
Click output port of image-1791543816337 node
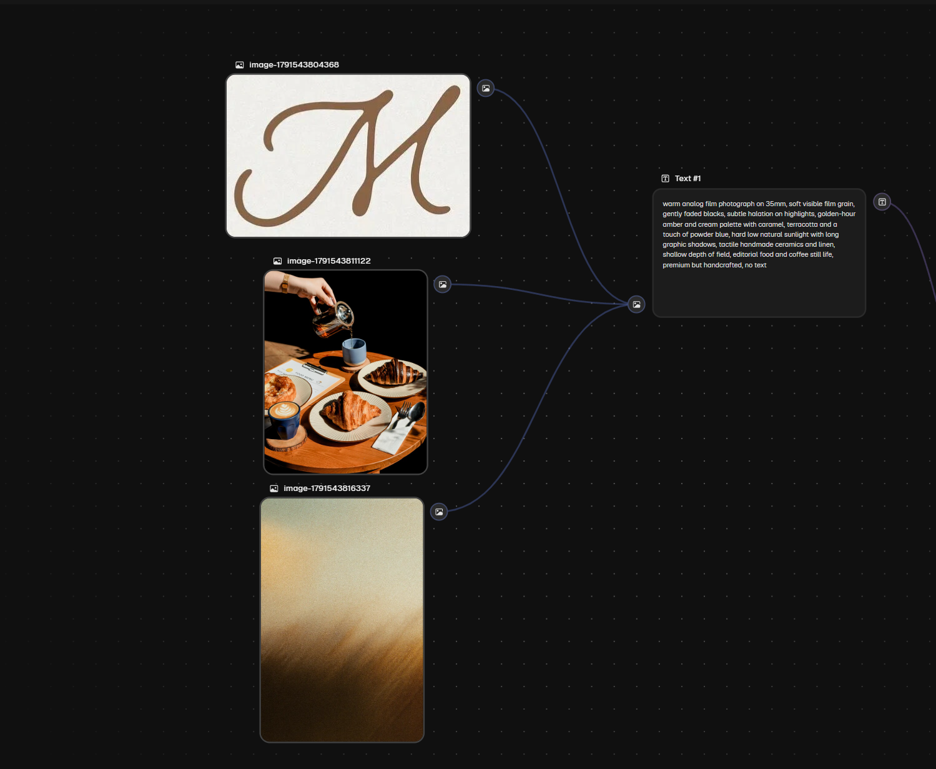pyautogui.click(x=440, y=512)
